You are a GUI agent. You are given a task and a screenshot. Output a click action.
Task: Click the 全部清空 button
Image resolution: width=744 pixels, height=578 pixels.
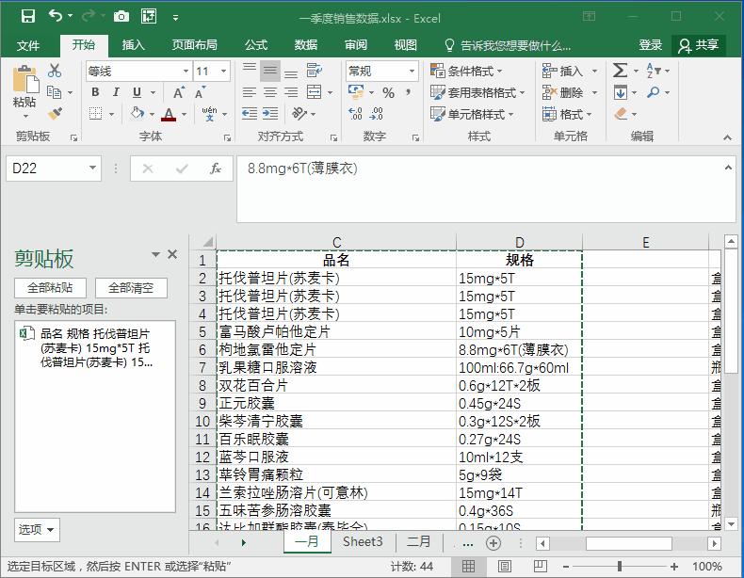131,287
